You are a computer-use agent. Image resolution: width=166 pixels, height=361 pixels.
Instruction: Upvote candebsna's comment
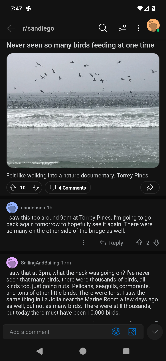(x=139, y=243)
